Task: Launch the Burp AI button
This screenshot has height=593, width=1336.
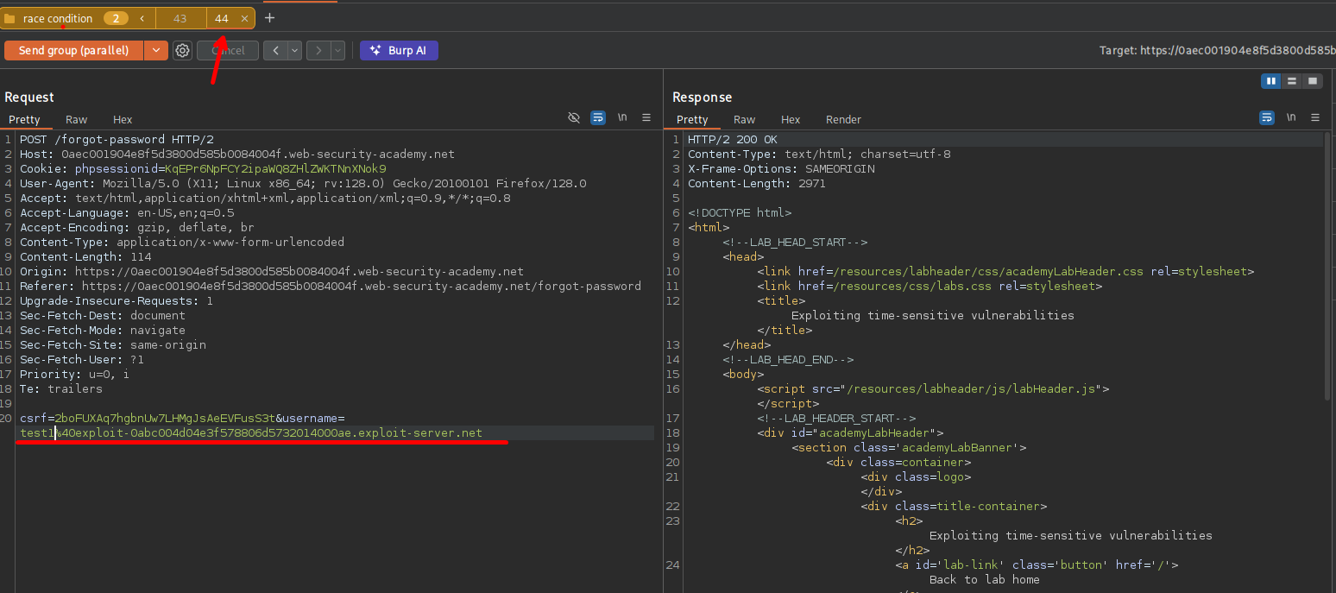Action: click(399, 51)
